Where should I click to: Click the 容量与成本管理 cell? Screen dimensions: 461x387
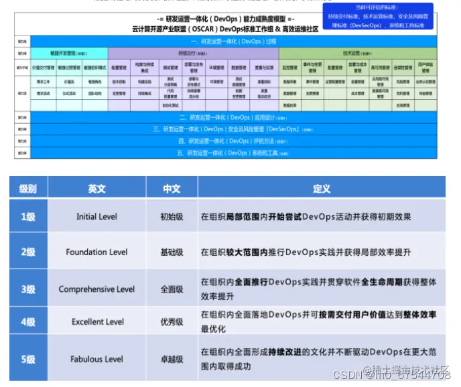click(358, 68)
